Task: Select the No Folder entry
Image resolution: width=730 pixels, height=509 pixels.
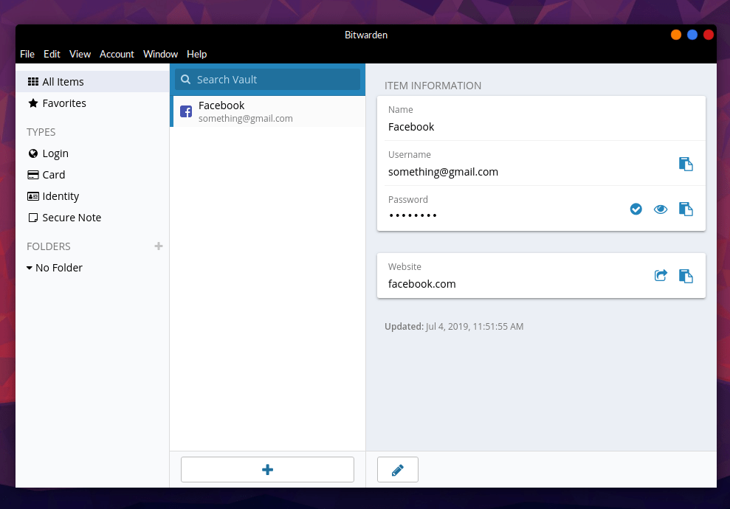Action: [x=58, y=268]
